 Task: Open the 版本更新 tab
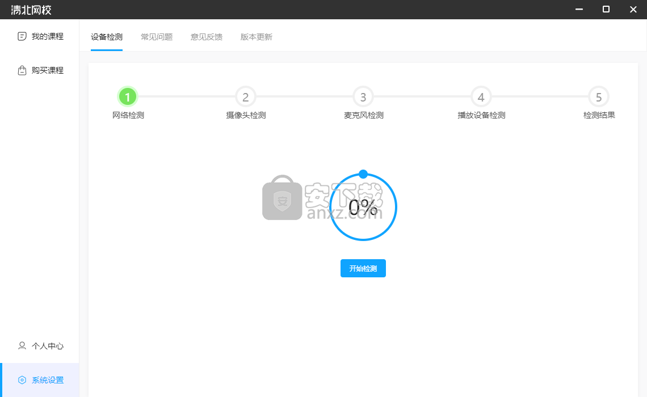pyautogui.click(x=256, y=37)
